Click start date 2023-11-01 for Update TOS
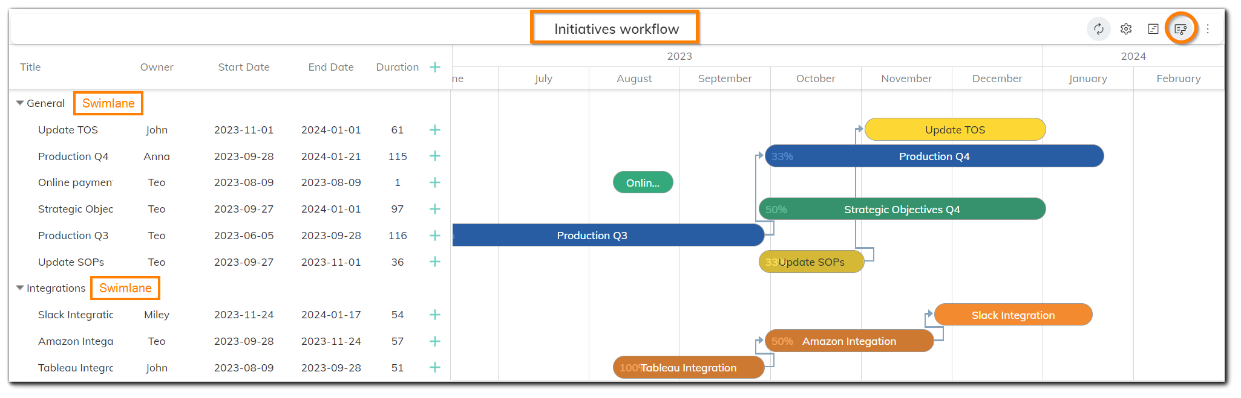1241x398 pixels. (244, 130)
